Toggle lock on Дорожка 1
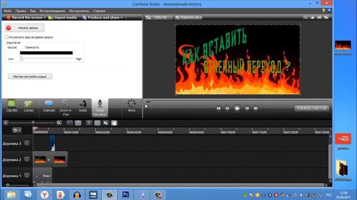Screen dimensions: 357x200 click(27, 176)
